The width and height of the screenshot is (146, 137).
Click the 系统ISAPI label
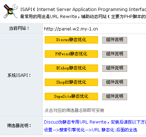click(x=19, y=75)
